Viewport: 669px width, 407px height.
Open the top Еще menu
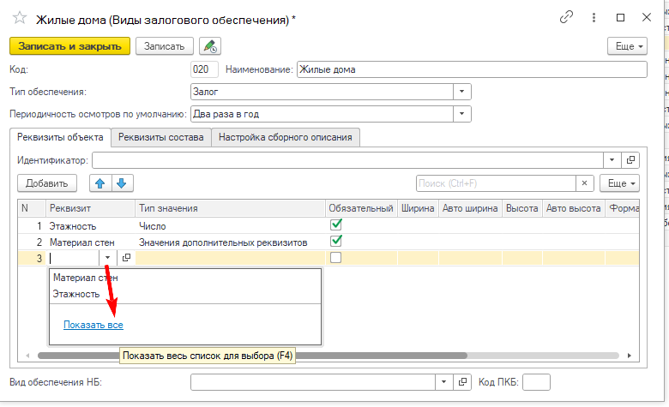click(x=627, y=46)
